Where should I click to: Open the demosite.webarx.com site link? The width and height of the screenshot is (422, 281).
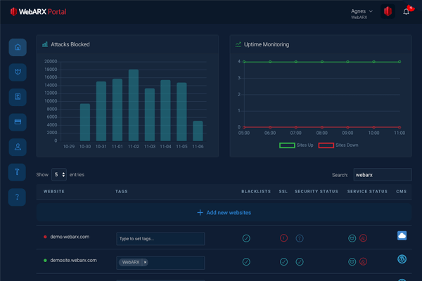[x=73, y=261]
